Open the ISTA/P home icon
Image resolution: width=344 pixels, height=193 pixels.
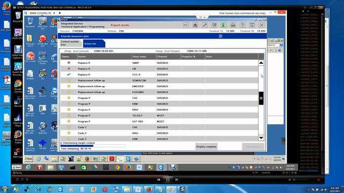pos(195,25)
